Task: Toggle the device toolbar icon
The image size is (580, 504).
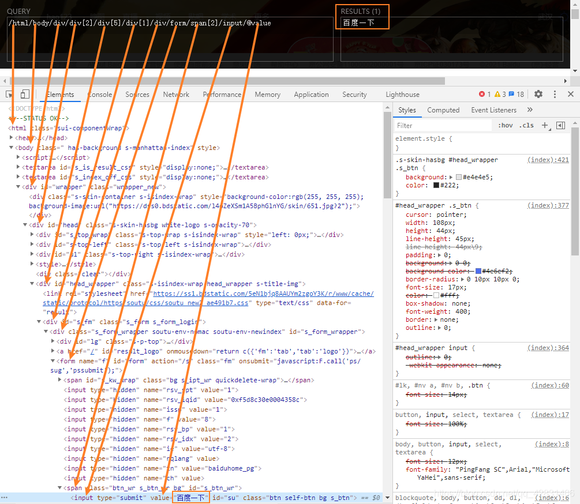Action: click(x=25, y=94)
